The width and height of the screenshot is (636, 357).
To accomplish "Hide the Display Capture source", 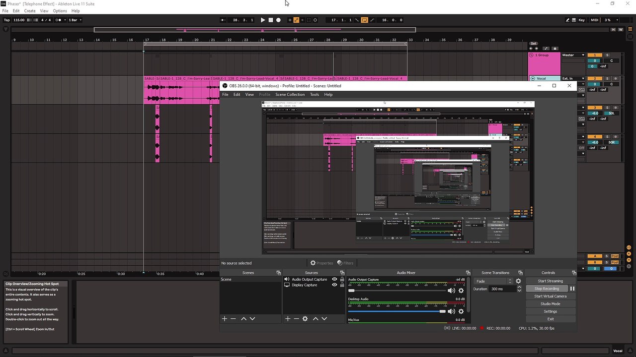I will point(334,285).
